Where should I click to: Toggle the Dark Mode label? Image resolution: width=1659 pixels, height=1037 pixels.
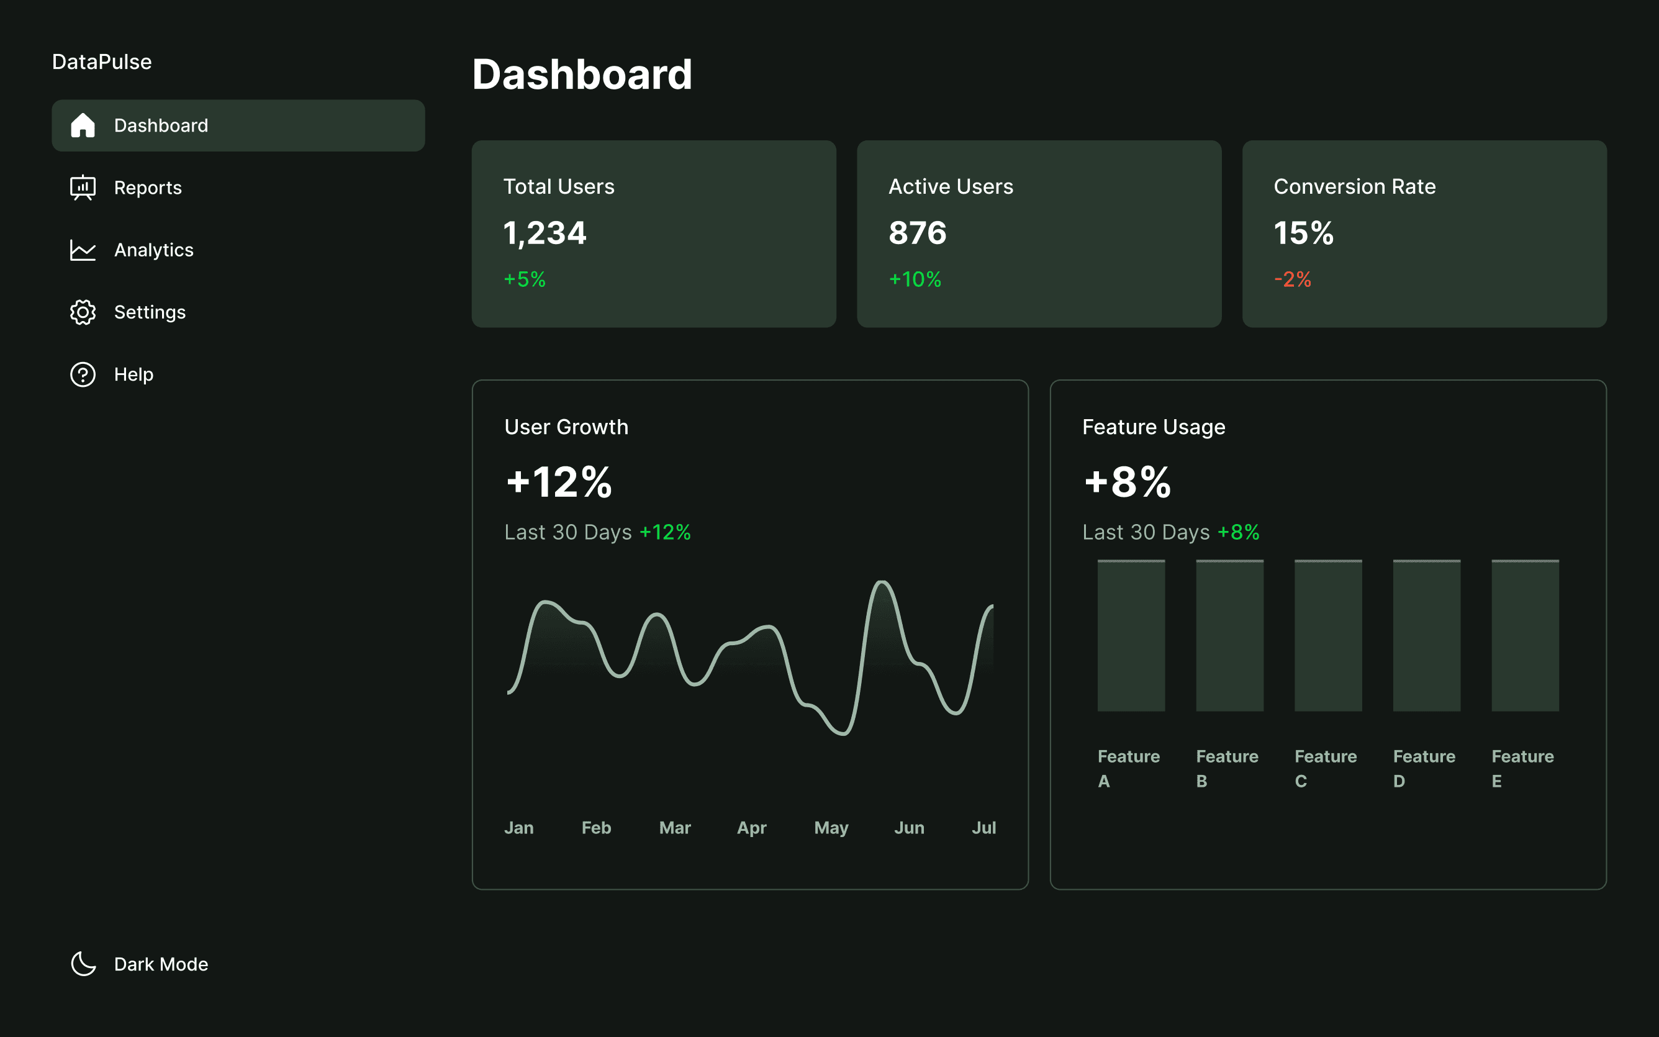(x=161, y=964)
